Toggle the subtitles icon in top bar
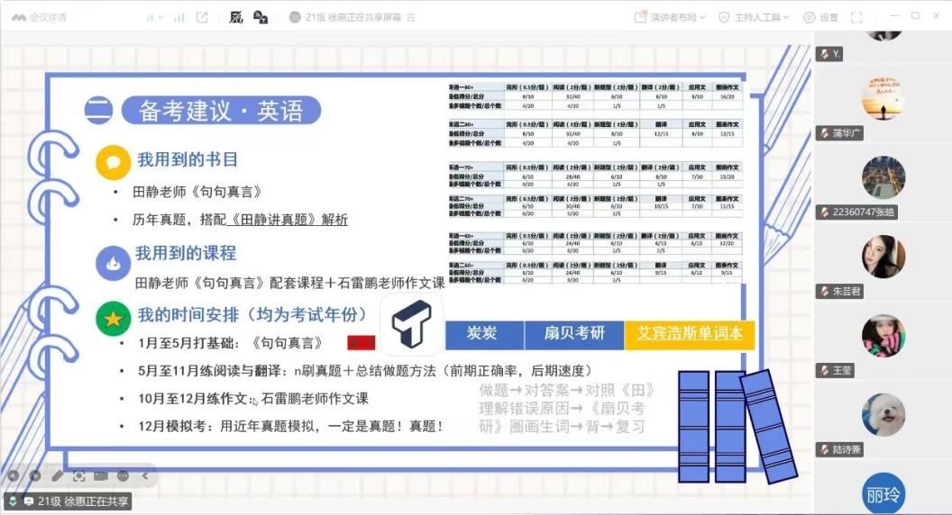The width and height of the screenshot is (952, 515). pos(236,17)
